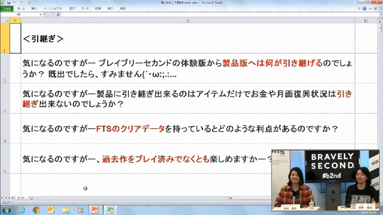Toggle the ribbon with the minimize-ribbon chevron
This screenshot has width=383, height=215.
359,9
